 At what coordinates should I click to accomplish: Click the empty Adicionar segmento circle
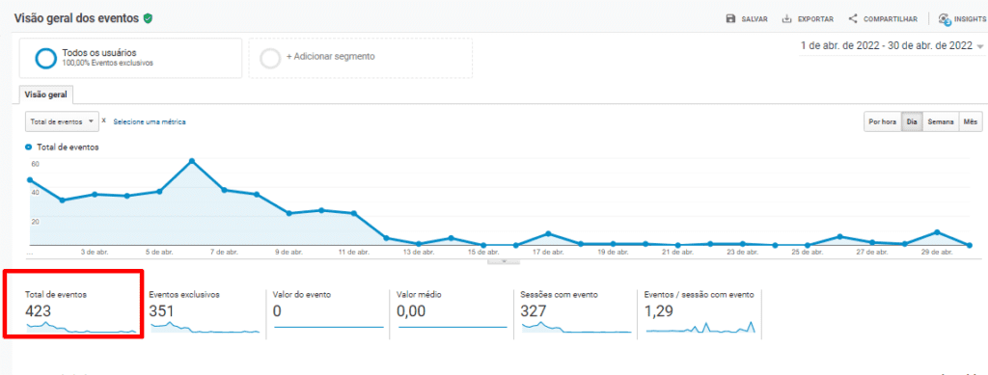[270, 58]
